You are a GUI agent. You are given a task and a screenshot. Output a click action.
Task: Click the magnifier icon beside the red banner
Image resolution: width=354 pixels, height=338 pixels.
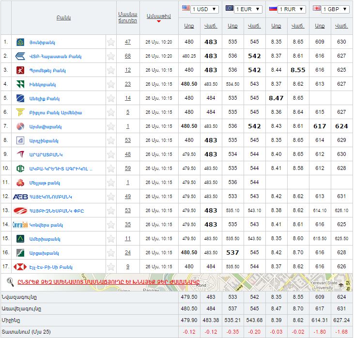tap(10, 281)
